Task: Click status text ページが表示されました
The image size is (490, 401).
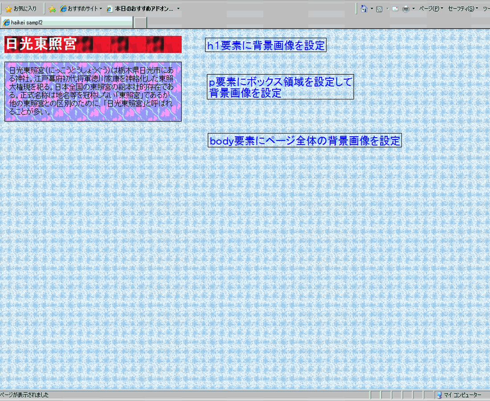Action: 24,395
